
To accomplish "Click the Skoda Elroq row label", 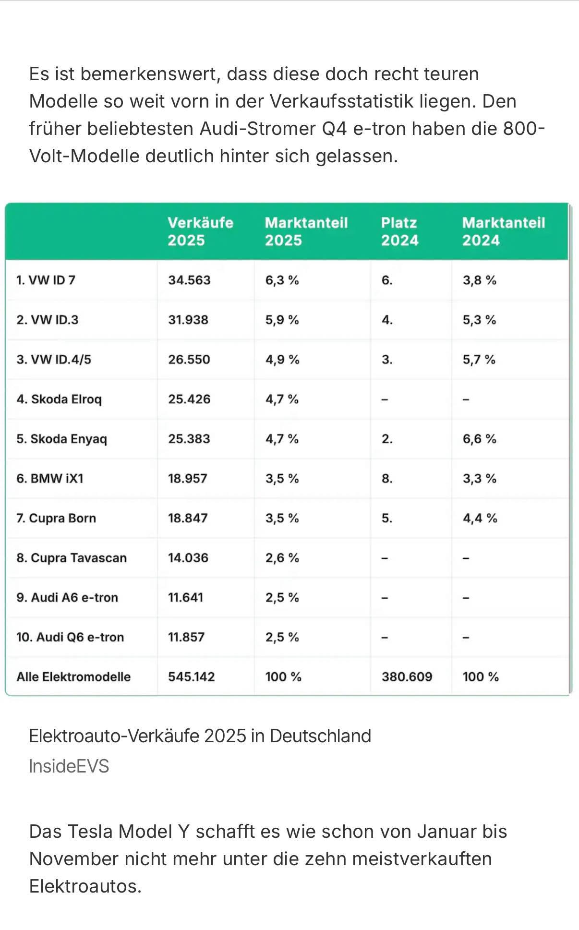I will 59,399.
